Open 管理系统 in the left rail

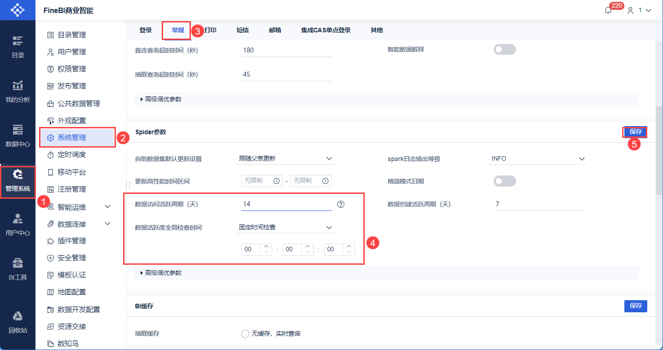[18, 181]
